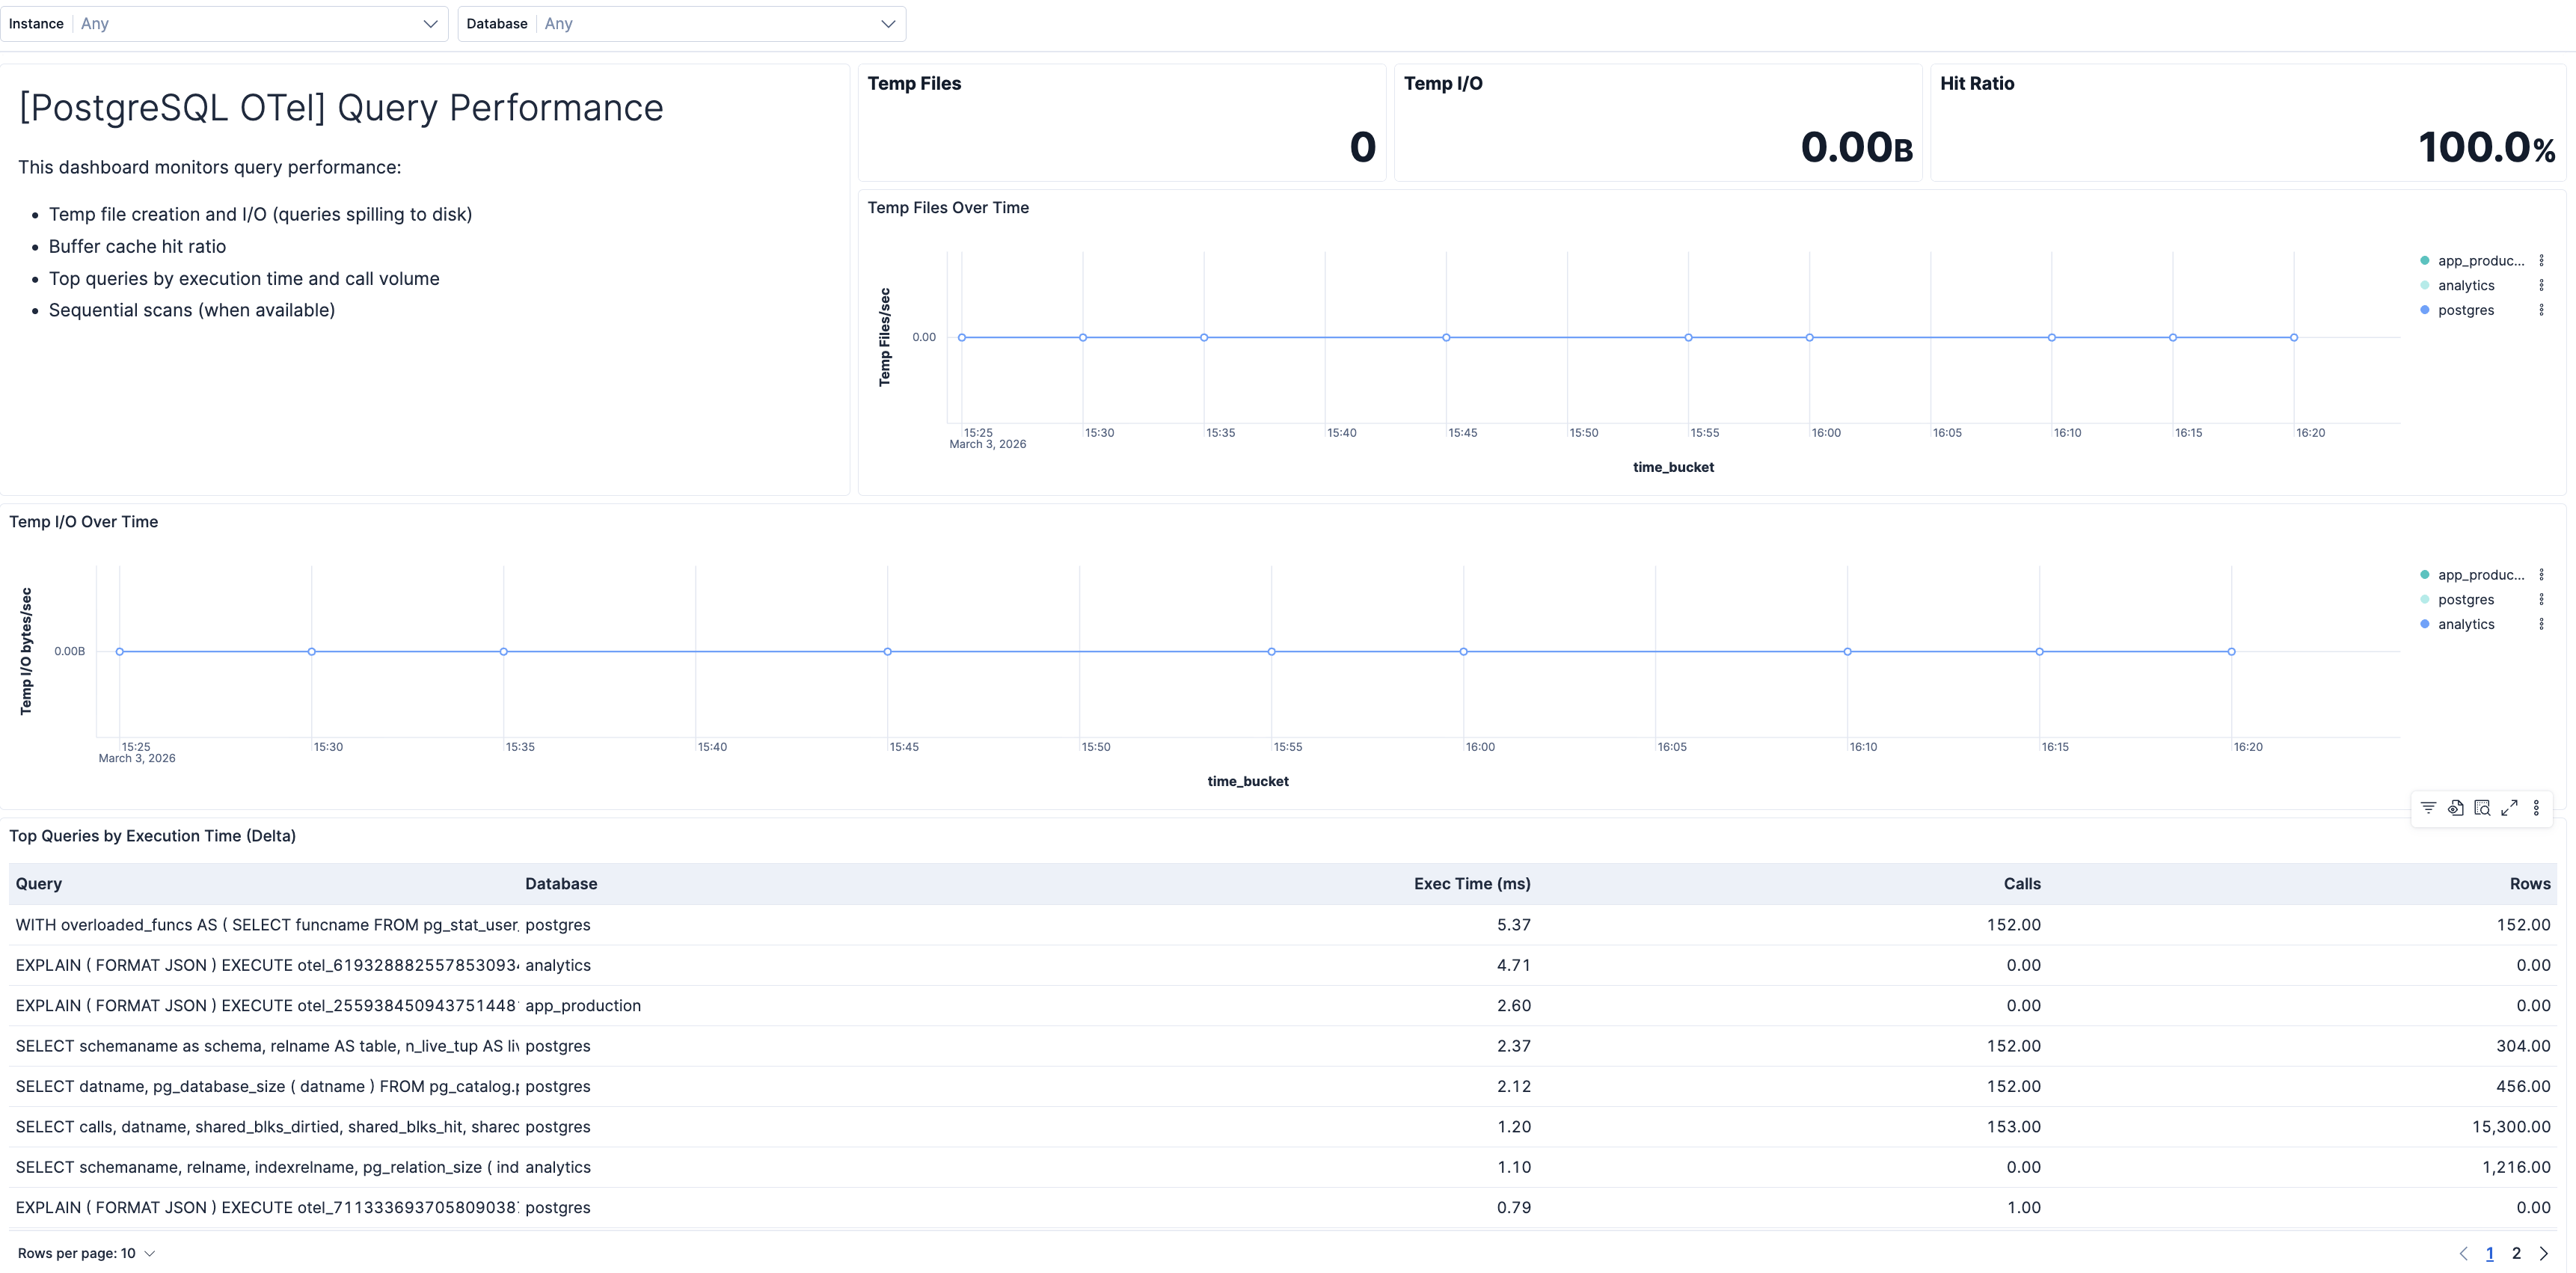
Task: Sort the table by Exec Time column
Action: pos(1473,884)
